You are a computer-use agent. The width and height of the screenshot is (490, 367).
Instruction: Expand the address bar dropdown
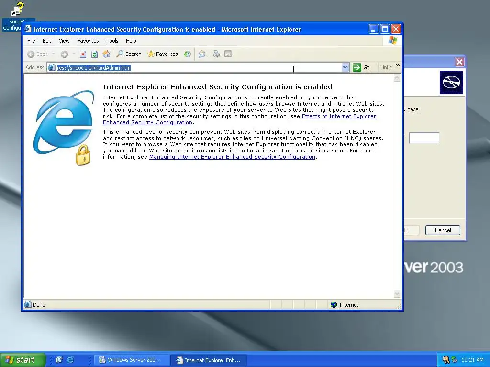[x=345, y=67]
